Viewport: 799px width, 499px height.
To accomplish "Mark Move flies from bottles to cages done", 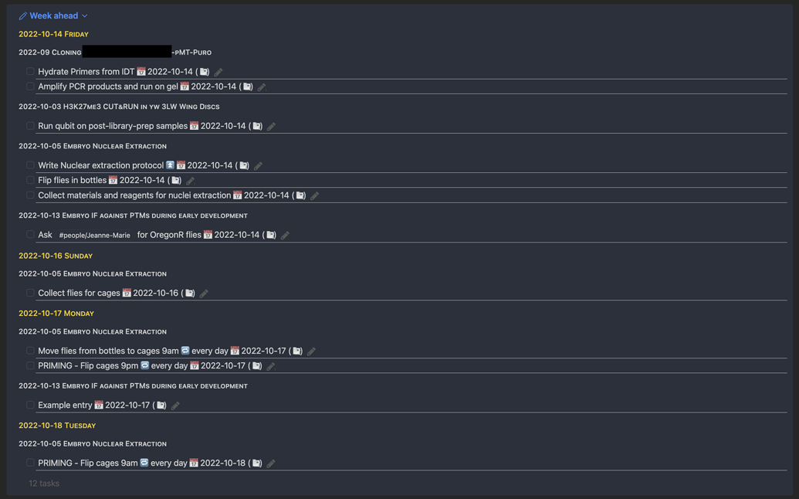I will (x=30, y=351).
